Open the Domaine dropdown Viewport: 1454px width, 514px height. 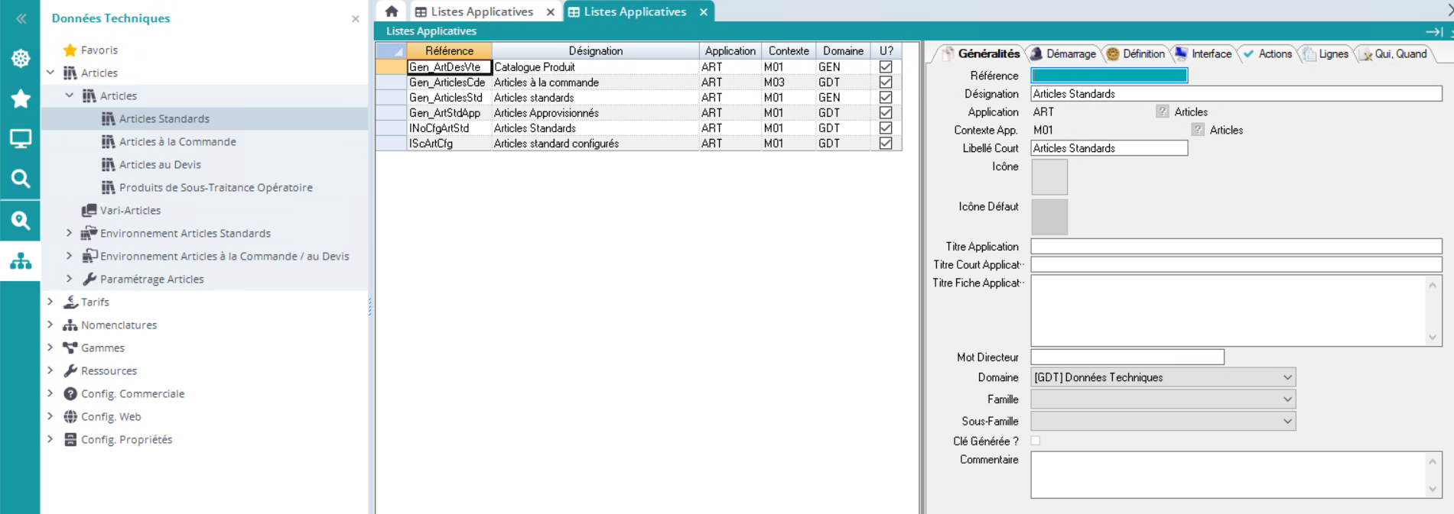click(1287, 377)
